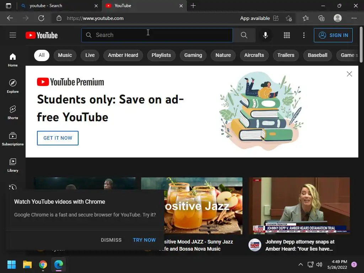Click Microsoft Edge taskbar icon

[x=59, y=264]
